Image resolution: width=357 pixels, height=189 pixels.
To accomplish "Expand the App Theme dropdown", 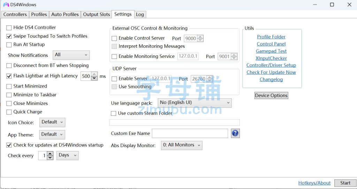I will (52, 135).
